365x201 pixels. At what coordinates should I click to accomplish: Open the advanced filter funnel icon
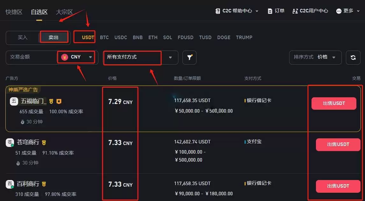click(190, 58)
